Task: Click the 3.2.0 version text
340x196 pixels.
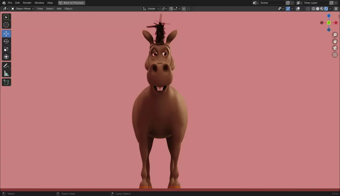Action: [x=335, y=194]
